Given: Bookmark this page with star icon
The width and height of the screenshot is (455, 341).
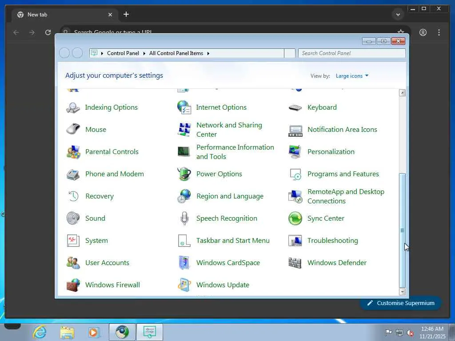Looking at the screenshot, I should pos(401,32).
